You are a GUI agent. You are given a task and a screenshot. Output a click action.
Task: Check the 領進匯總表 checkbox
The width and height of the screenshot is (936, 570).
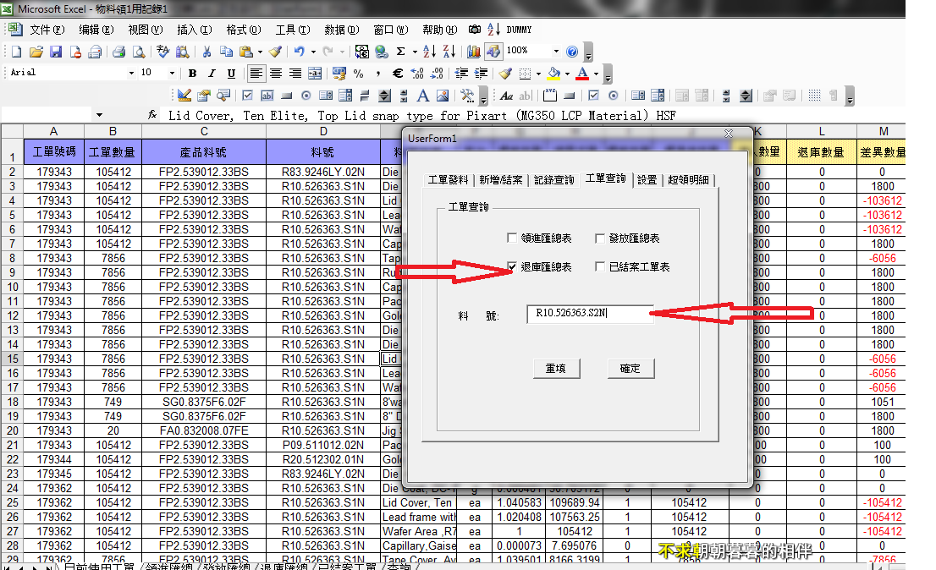pos(511,238)
